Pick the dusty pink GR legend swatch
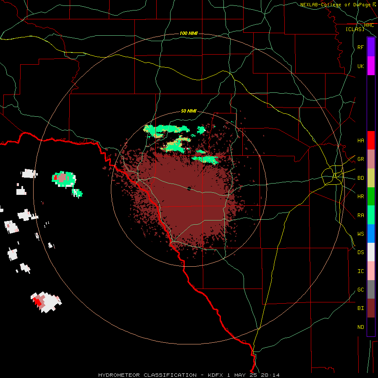The width and height of the screenshot is (378, 378). (371, 159)
